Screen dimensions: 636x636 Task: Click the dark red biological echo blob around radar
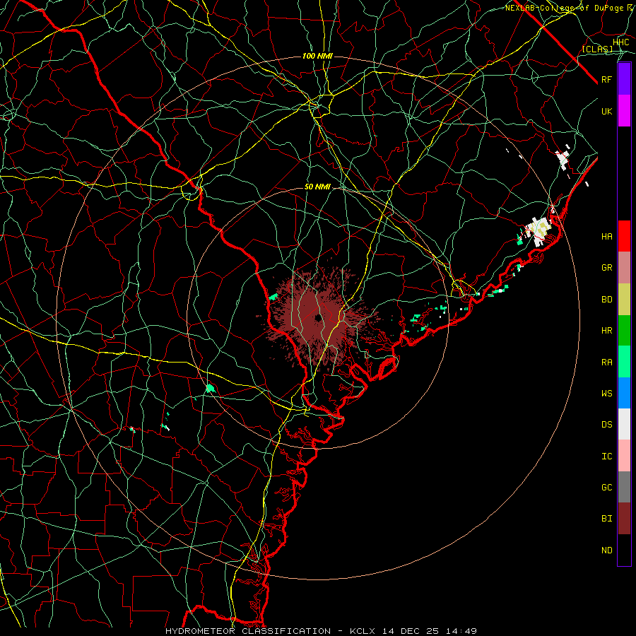[x=318, y=318]
